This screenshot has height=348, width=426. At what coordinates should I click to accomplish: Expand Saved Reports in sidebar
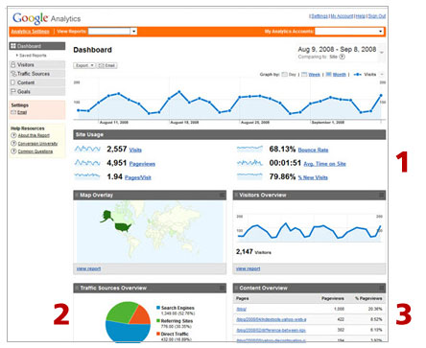31,56
